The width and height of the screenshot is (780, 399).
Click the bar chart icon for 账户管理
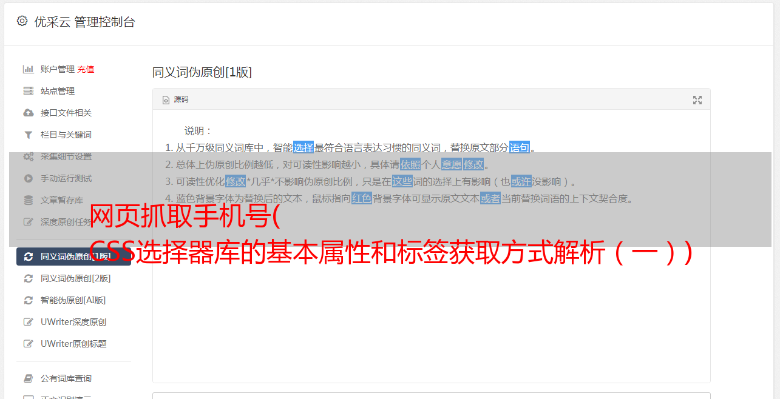(28, 69)
